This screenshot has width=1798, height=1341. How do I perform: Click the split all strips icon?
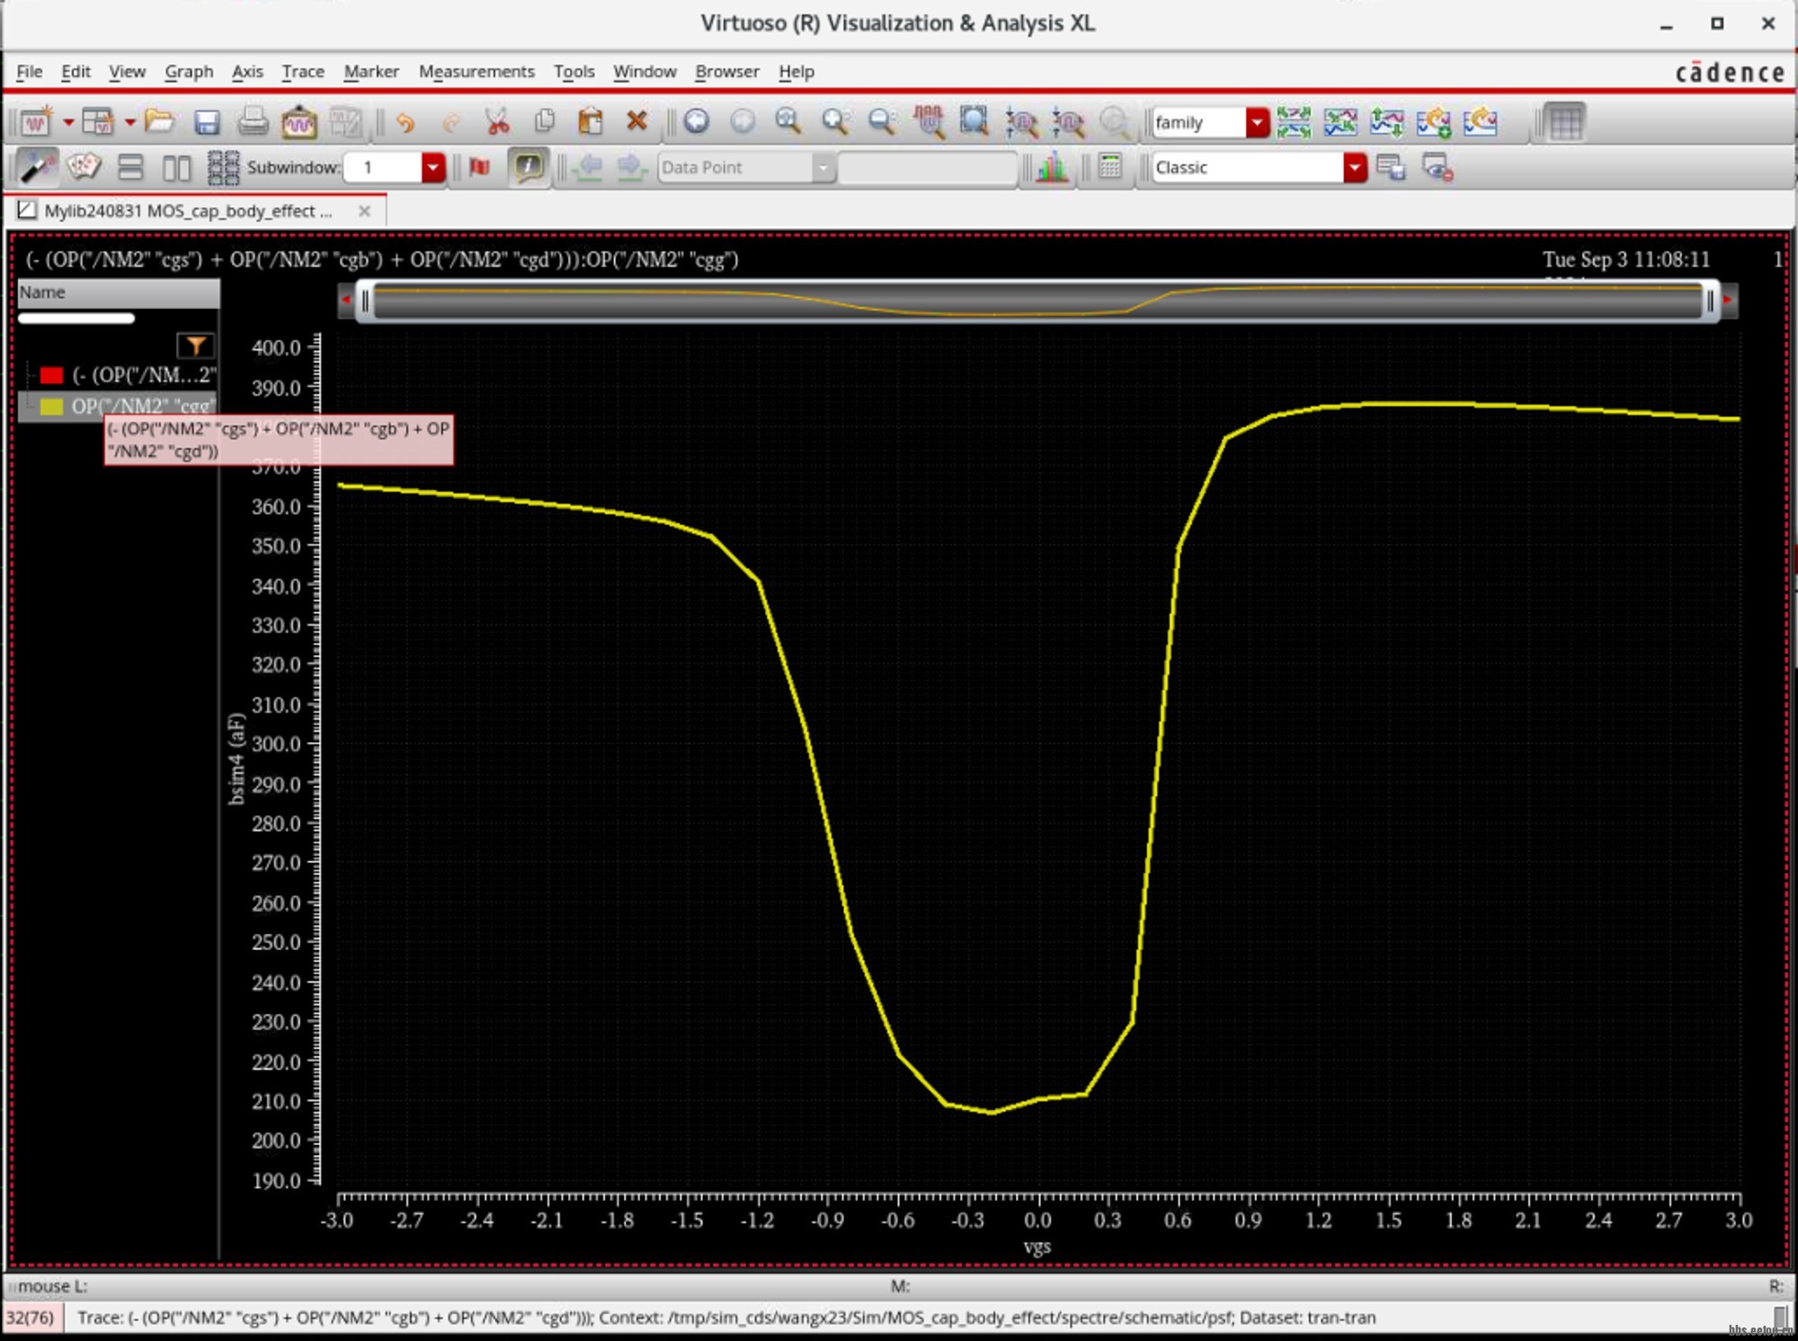coord(1294,121)
